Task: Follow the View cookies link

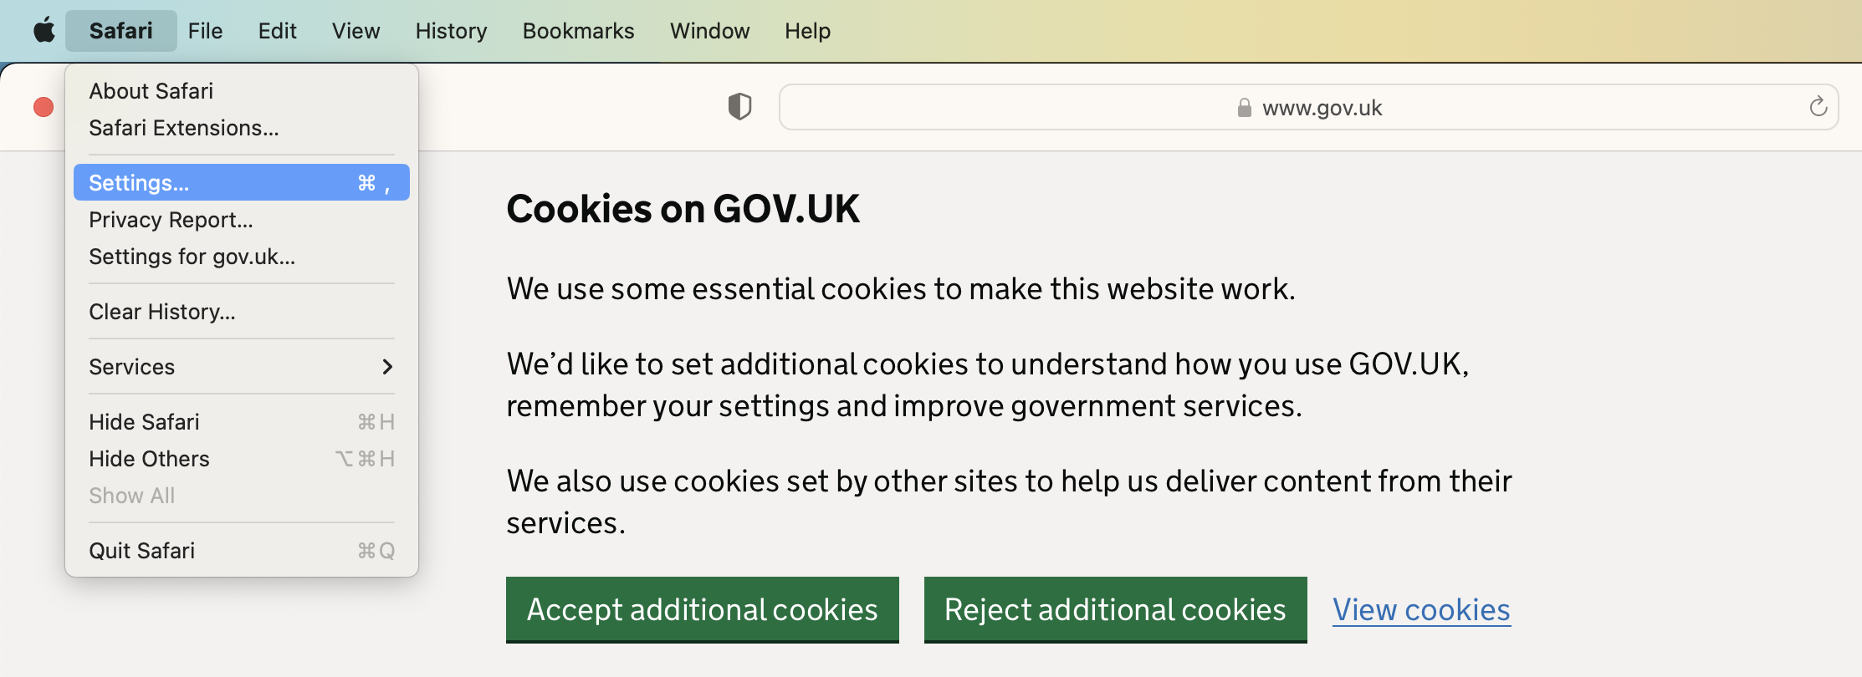Action: point(1421,609)
